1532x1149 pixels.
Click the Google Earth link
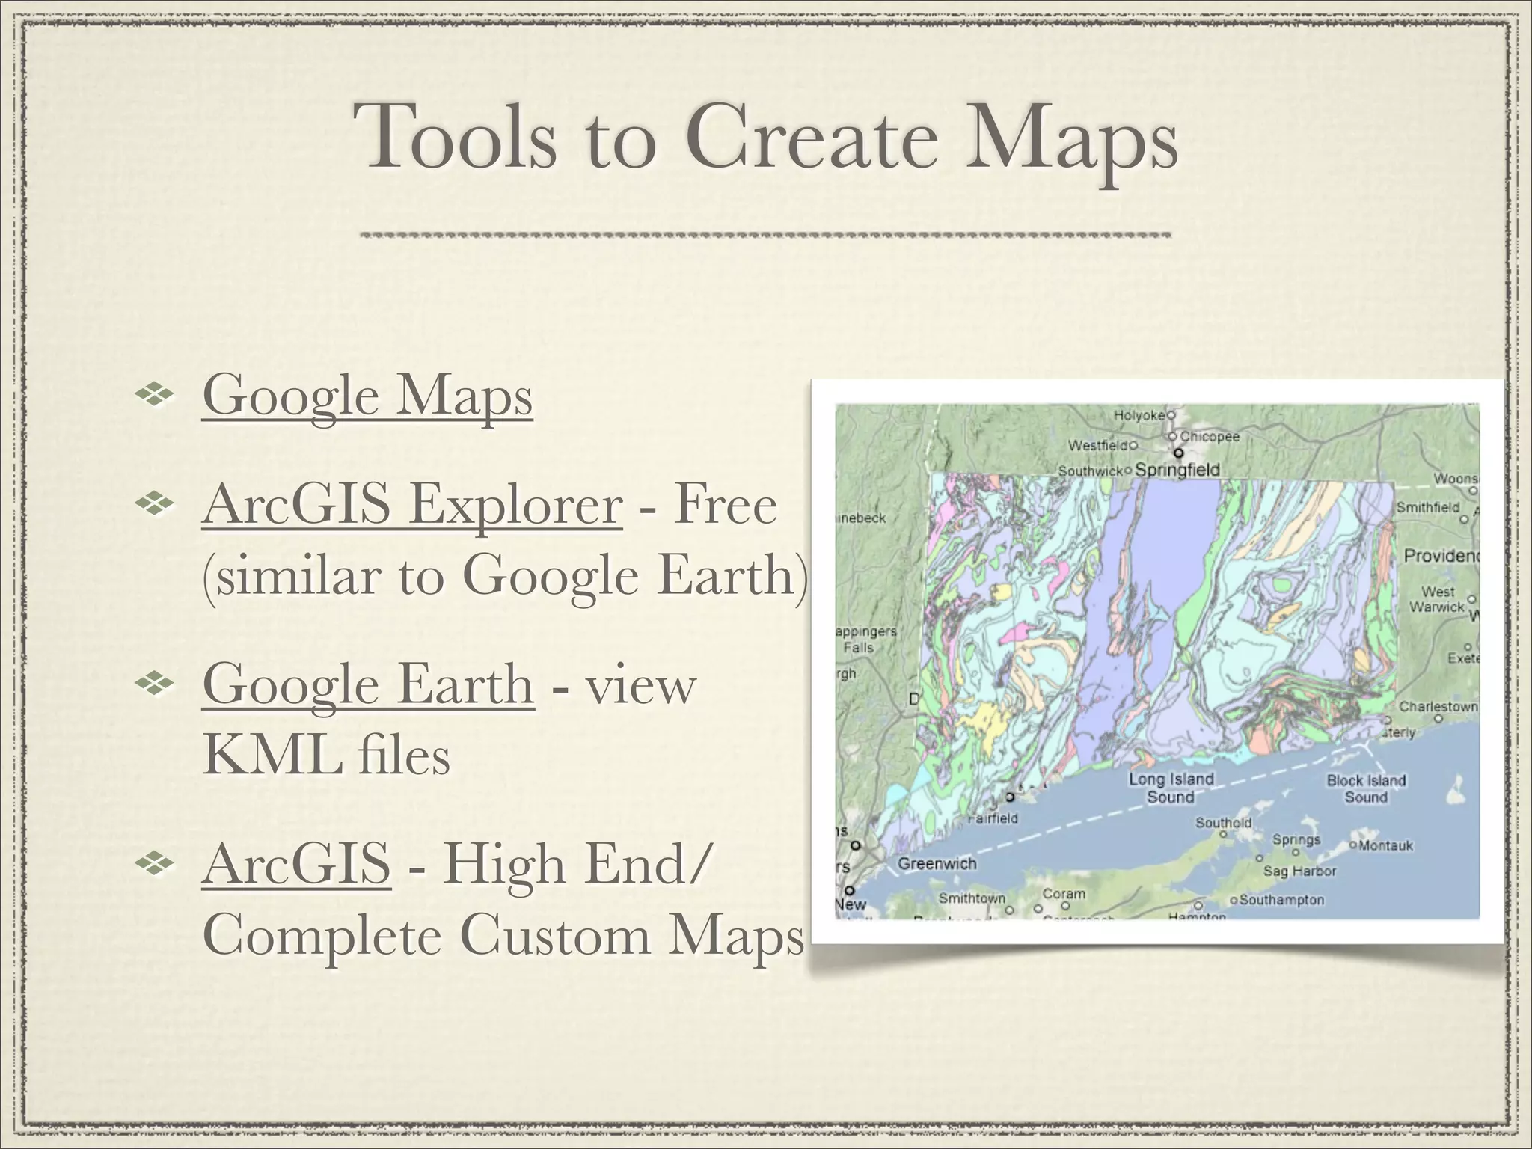tap(368, 684)
